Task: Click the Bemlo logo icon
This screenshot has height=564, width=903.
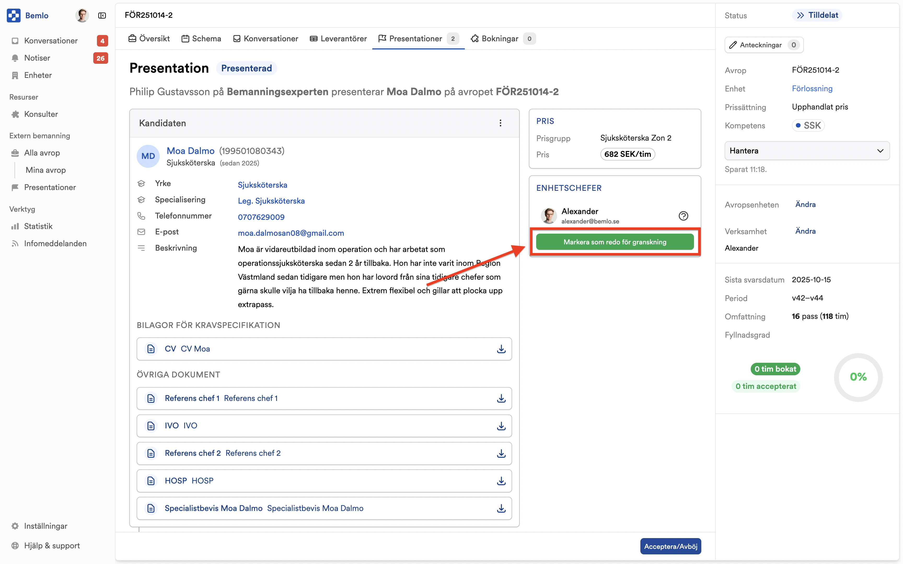Action: [14, 15]
